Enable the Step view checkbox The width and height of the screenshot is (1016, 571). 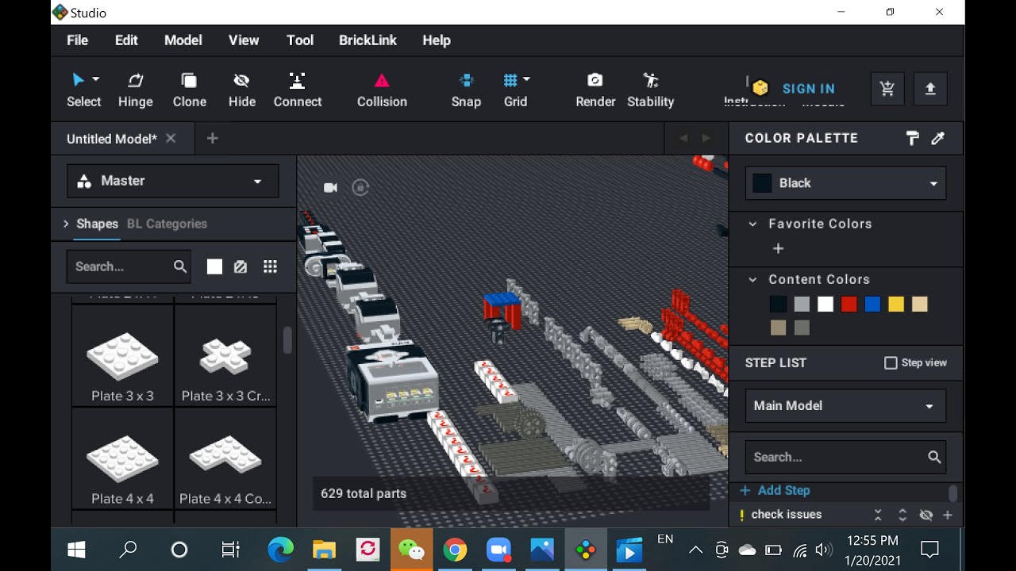pos(891,362)
